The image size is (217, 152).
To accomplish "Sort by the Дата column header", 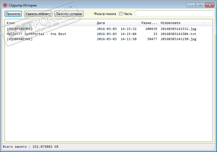I will [x=117, y=23].
